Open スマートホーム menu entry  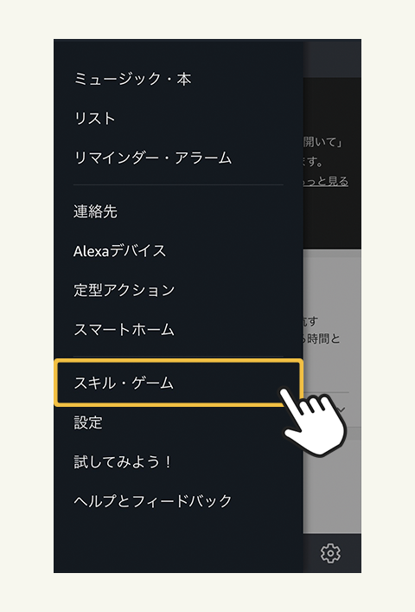[x=124, y=330]
